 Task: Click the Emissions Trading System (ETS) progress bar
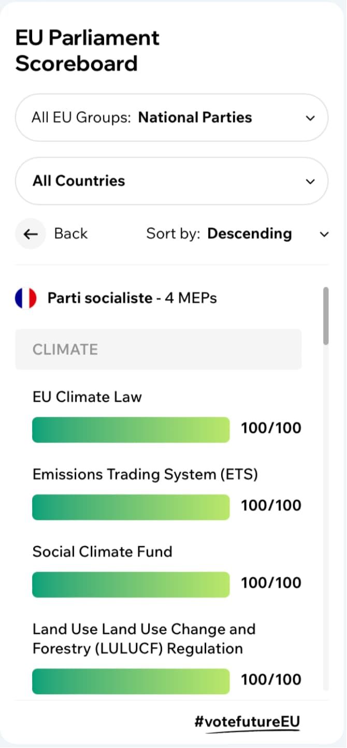131,507
